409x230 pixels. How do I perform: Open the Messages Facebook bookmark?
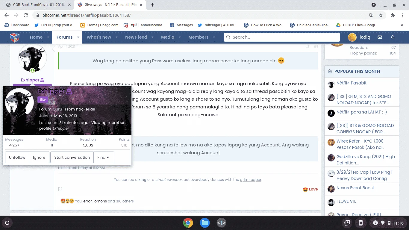point(181,25)
